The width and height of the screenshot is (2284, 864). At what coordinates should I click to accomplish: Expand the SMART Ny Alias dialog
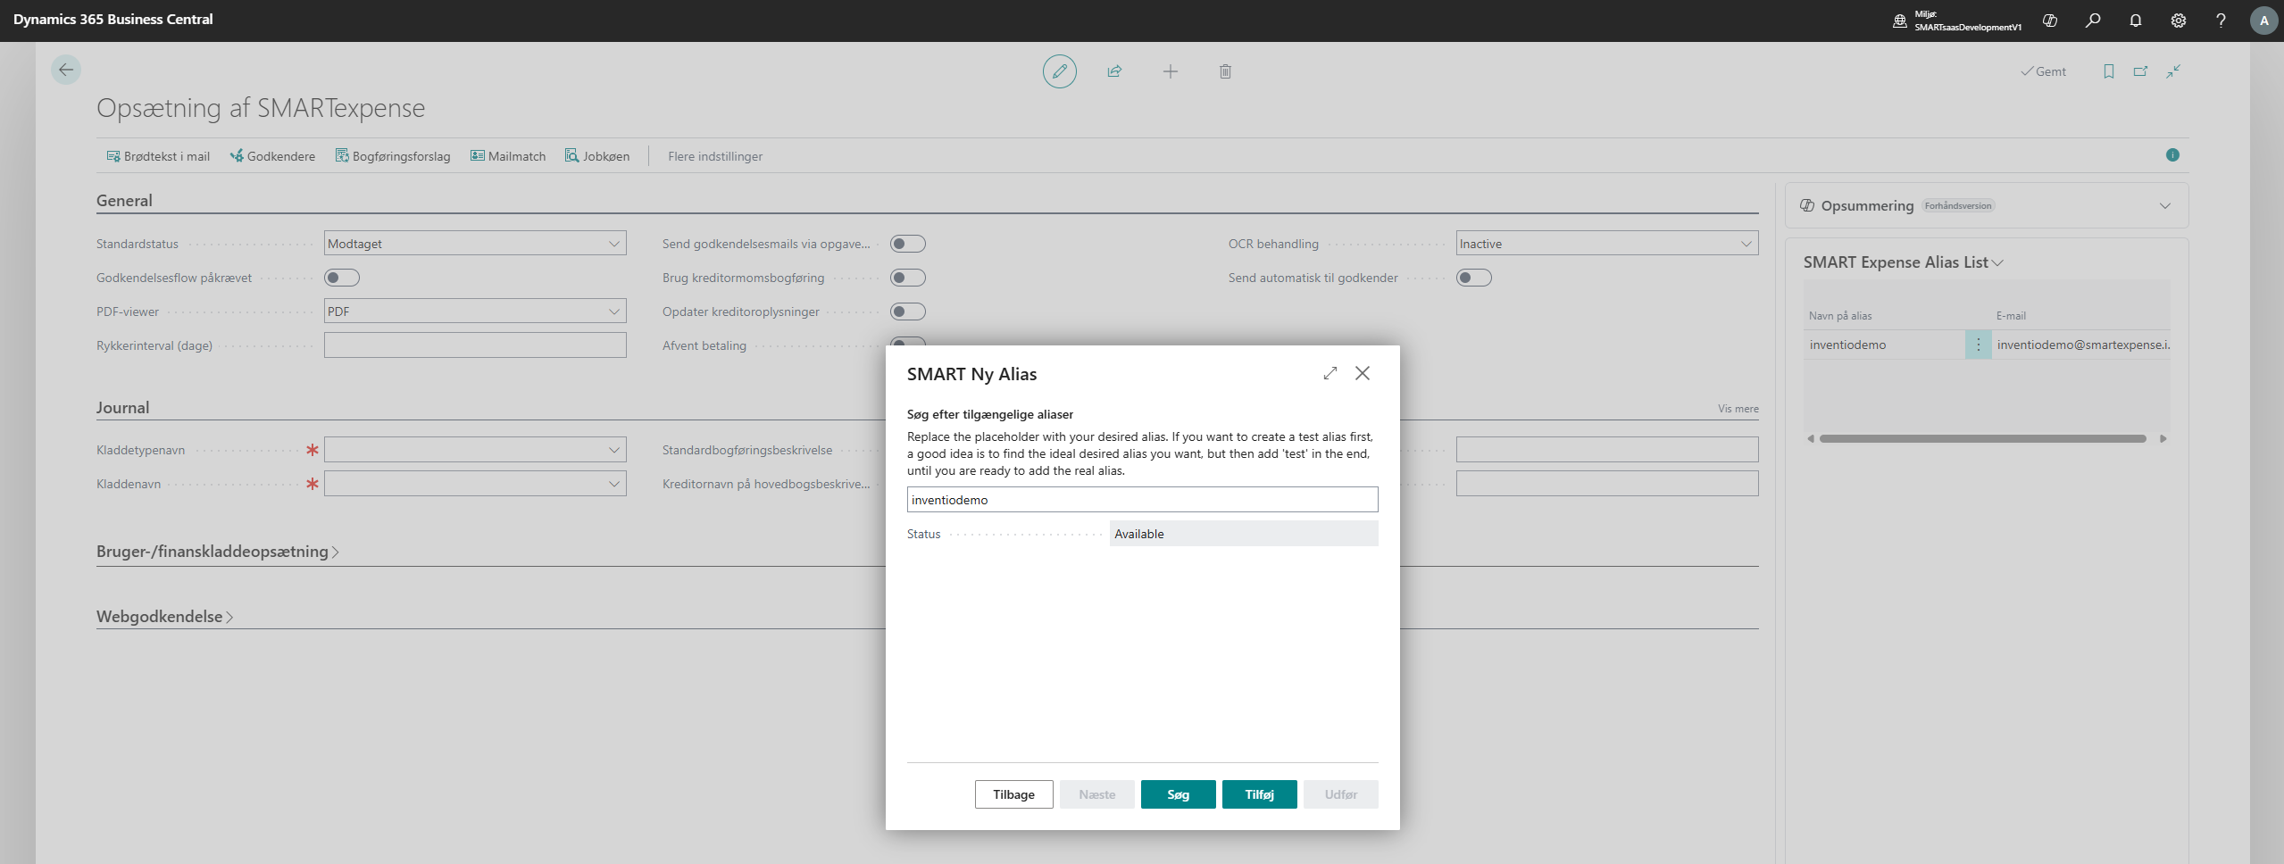(x=1330, y=373)
